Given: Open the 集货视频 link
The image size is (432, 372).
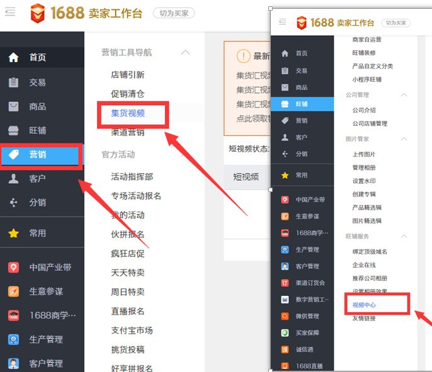Looking at the screenshot, I should [128, 113].
